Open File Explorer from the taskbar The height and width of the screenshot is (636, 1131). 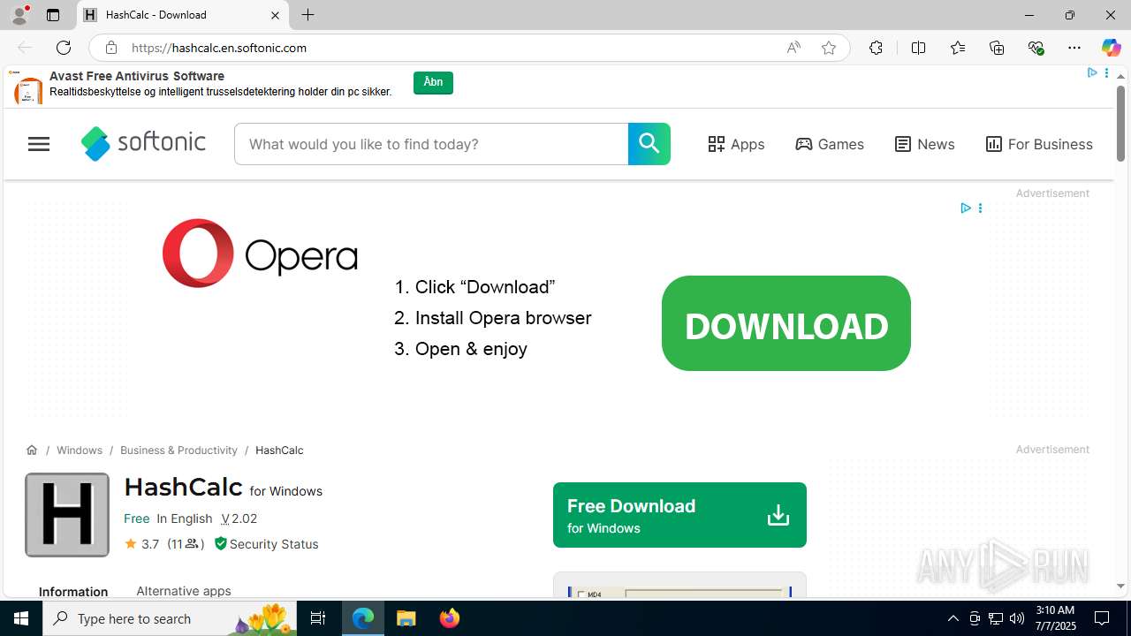point(406,618)
